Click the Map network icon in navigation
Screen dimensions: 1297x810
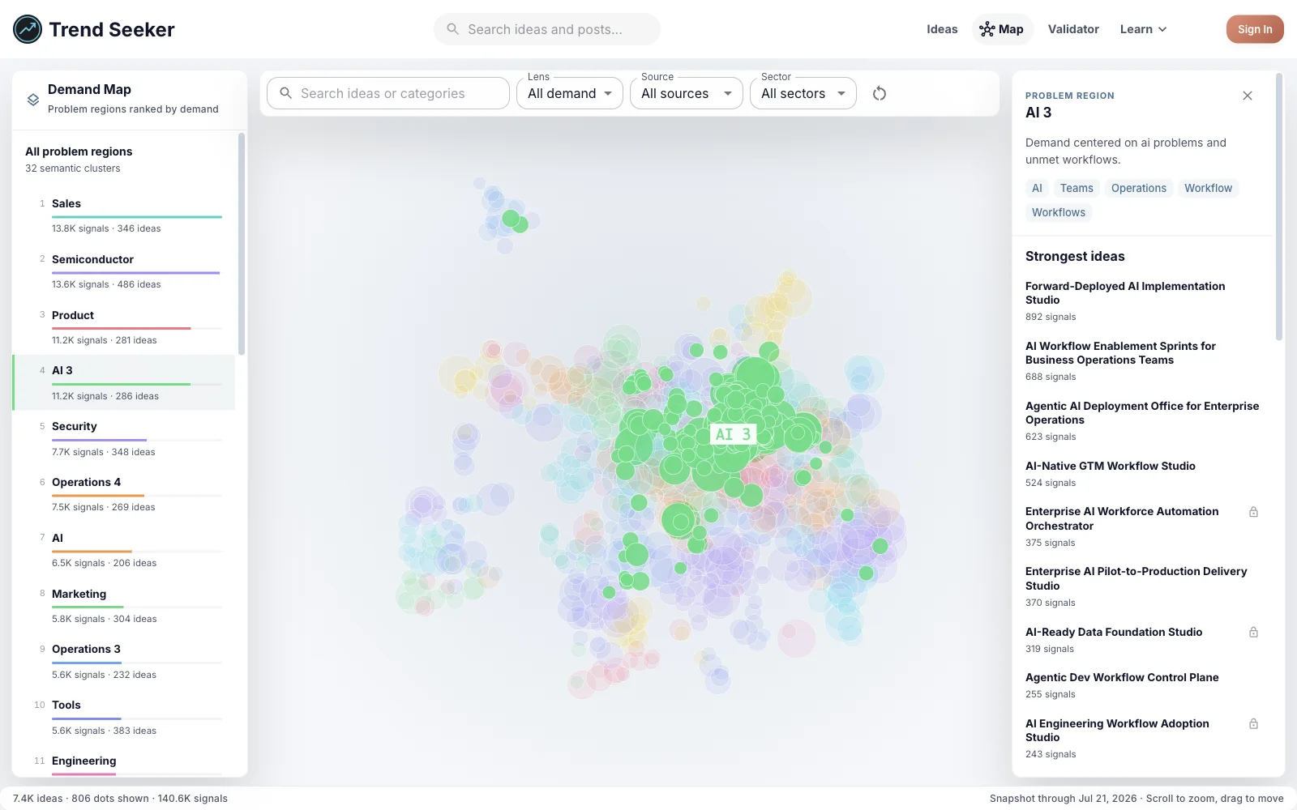tap(987, 29)
